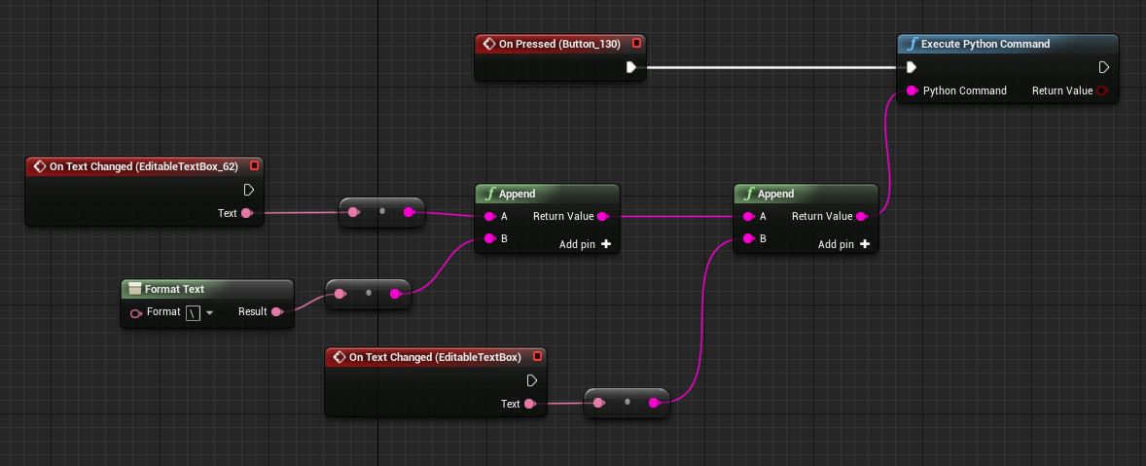Click pin B on the left Append node
Screen dimensions: 1146x466
[489, 238]
